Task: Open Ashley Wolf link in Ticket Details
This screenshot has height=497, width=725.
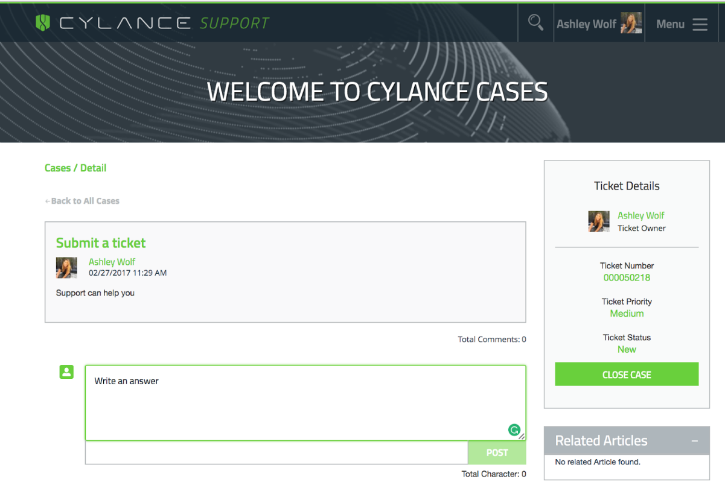Action: (641, 215)
